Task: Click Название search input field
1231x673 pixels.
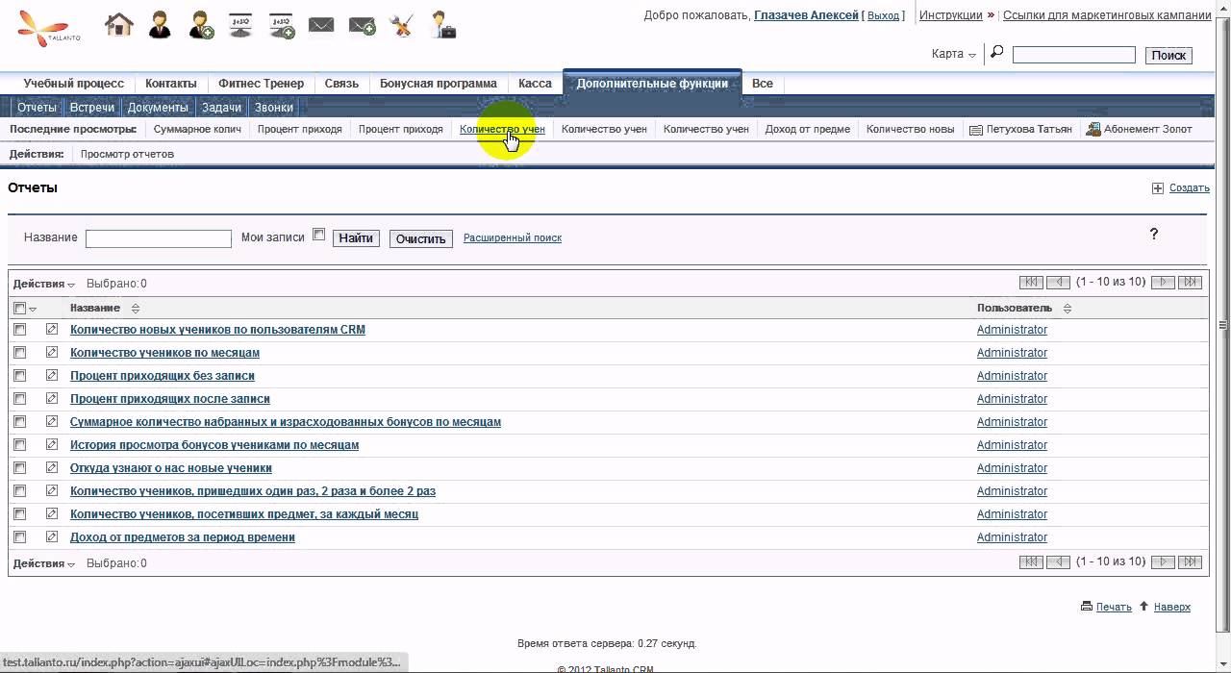Action: (x=159, y=238)
